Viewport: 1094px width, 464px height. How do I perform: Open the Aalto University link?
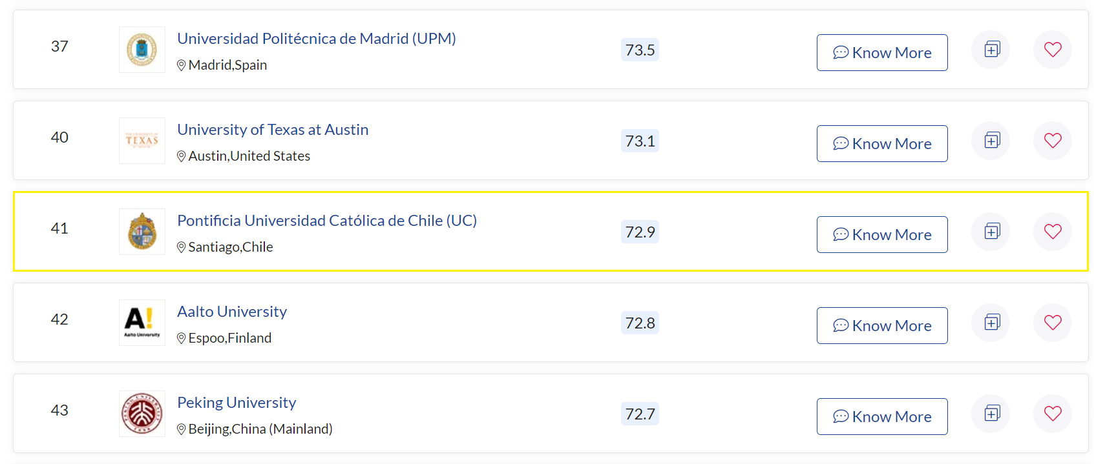(x=232, y=312)
